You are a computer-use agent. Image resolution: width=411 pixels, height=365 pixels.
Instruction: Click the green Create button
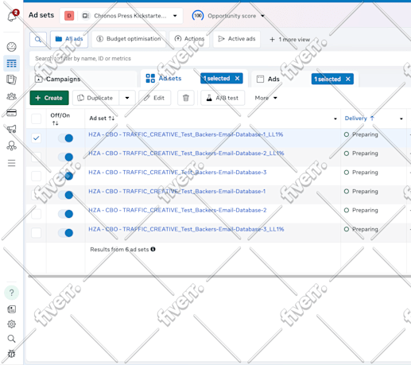(49, 98)
